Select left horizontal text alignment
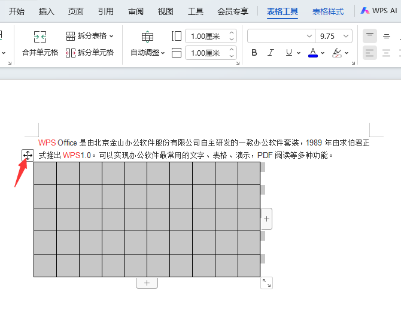This screenshot has height=312, width=401. 370,53
